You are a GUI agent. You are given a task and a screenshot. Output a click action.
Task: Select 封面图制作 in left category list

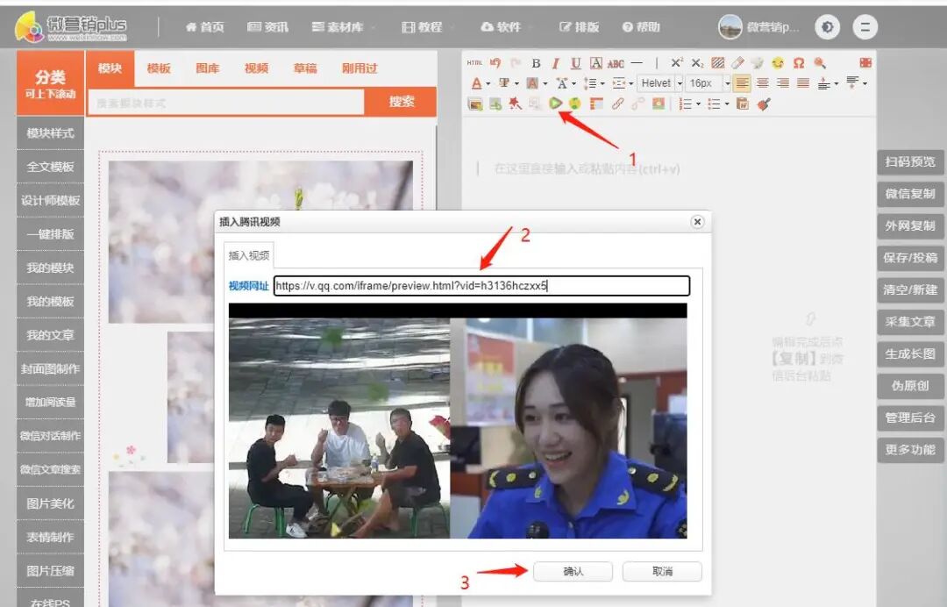tap(50, 369)
